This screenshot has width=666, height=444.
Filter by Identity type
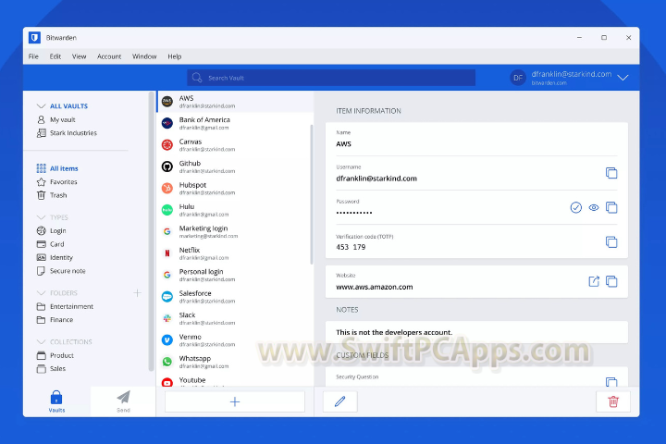tap(61, 257)
